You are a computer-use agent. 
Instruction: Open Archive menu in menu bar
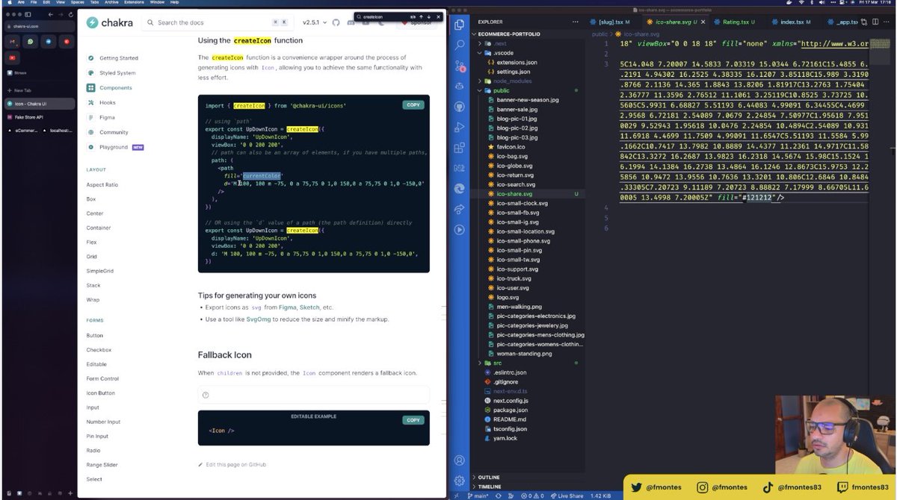coord(112,2)
